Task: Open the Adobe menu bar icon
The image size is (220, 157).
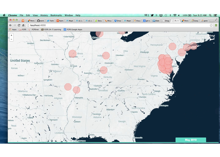Action: point(147,15)
